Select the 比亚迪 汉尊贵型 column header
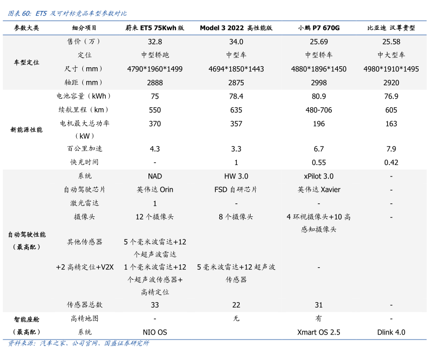437x350 pixels. [x=391, y=28]
